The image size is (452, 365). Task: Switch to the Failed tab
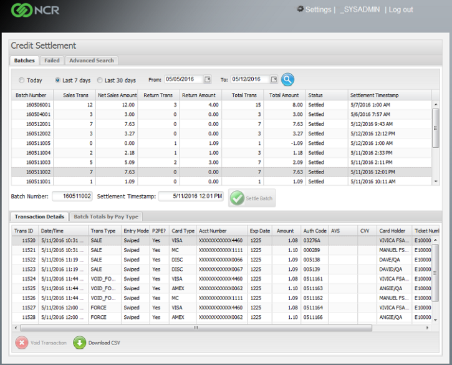pos(52,61)
